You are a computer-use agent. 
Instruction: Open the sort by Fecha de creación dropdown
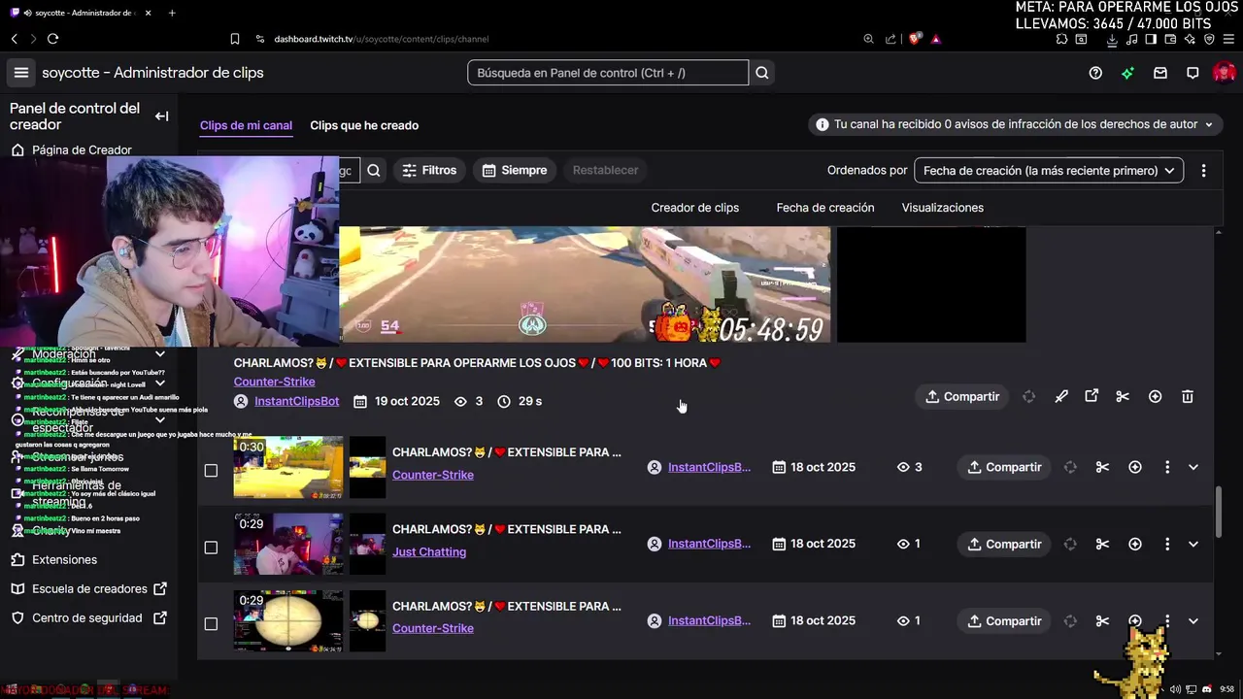(x=1049, y=170)
